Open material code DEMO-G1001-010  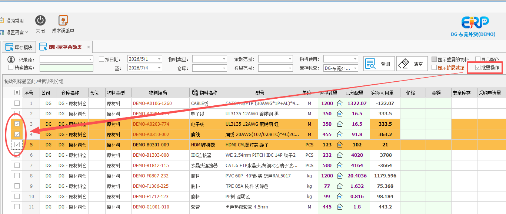tap(151, 207)
